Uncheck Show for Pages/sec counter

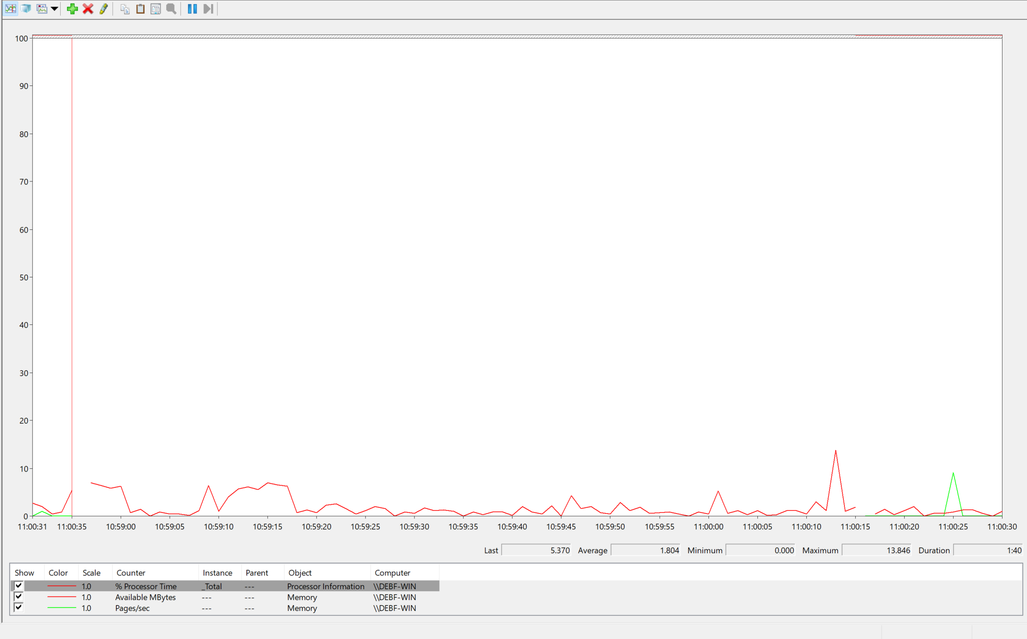(x=19, y=607)
